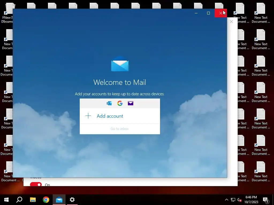Viewport: 274px width, 205px height.
Task: Open the Windows Start menu
Action: coord(6,200)
